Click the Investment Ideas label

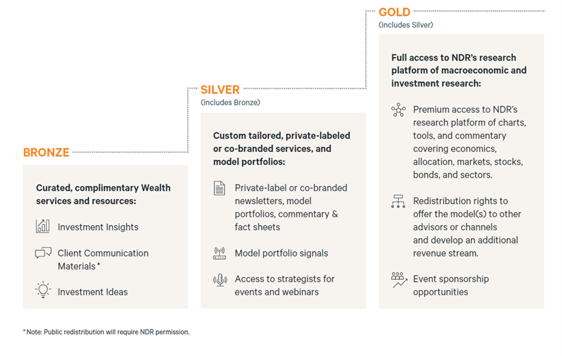coord(92,292)
